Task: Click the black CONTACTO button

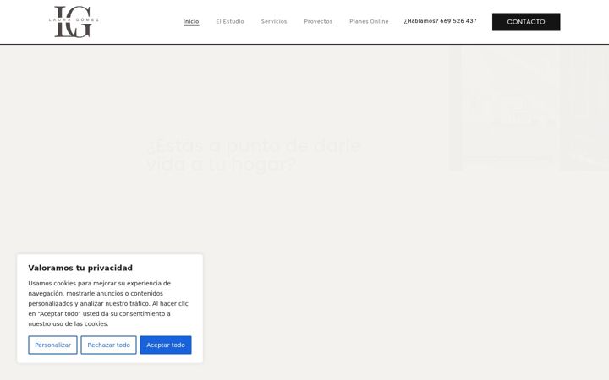Action: click(526, 22)
